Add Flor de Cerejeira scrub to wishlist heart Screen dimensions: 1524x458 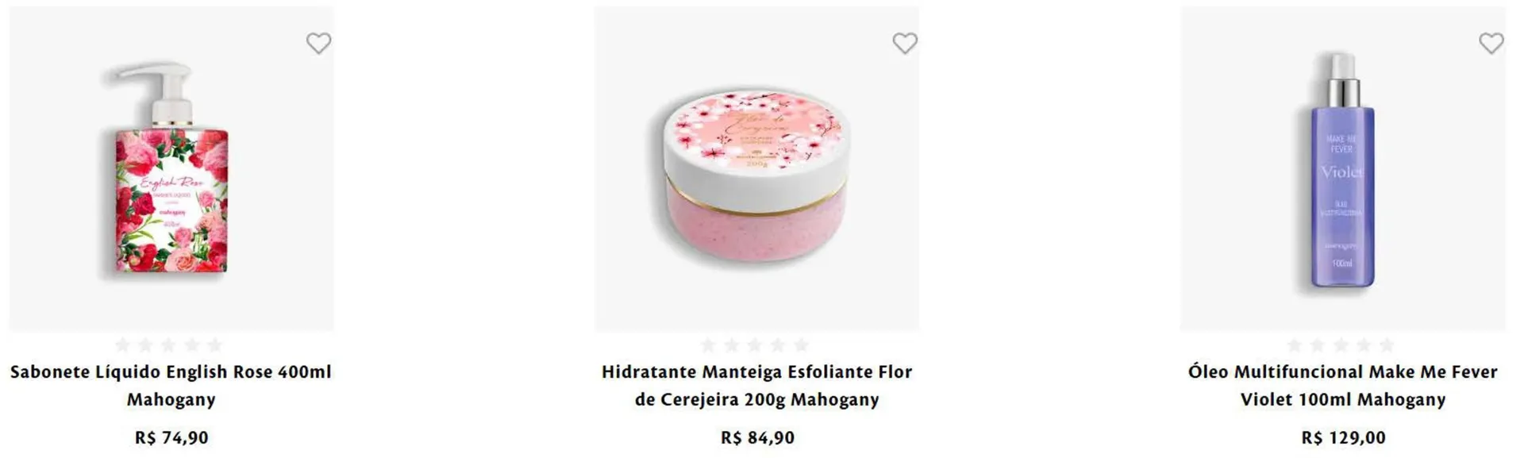(x=905, y=43)
